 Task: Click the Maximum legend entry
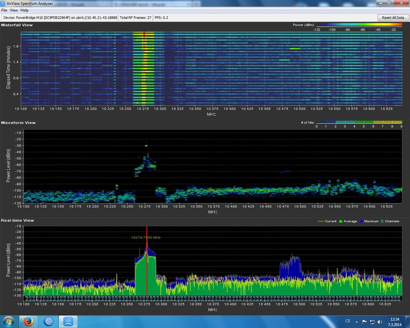click(x=369, y=221)
